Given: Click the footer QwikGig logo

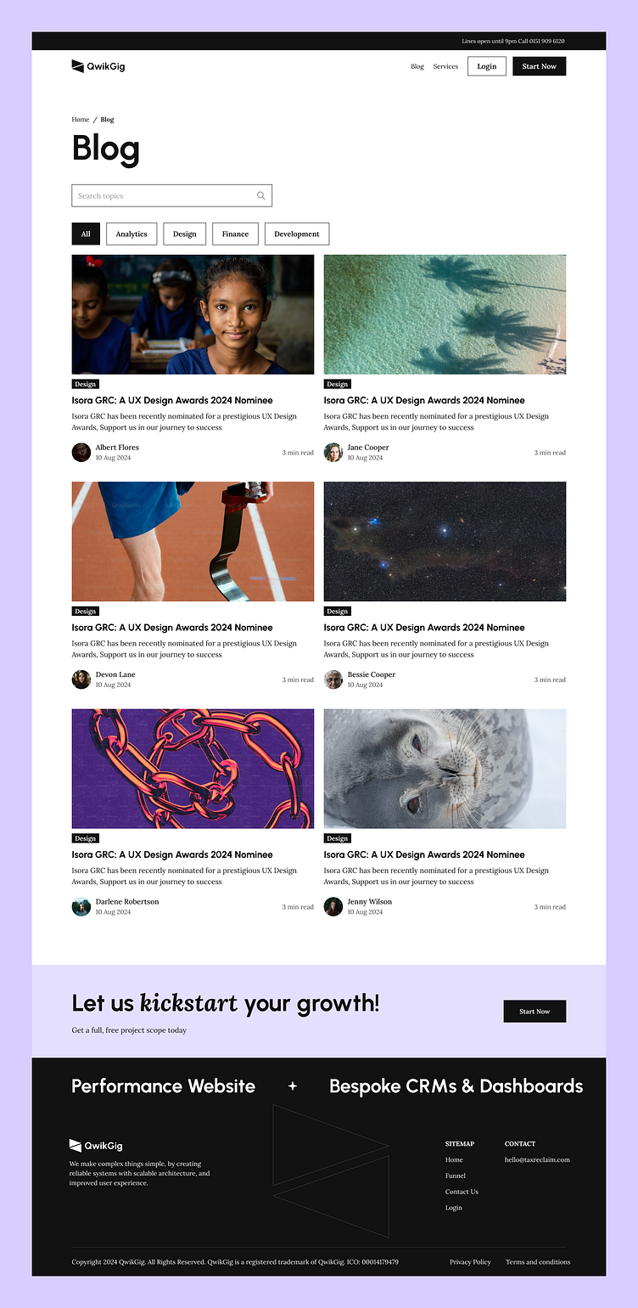Looking at the screenshot, I should coord(96,1146).
